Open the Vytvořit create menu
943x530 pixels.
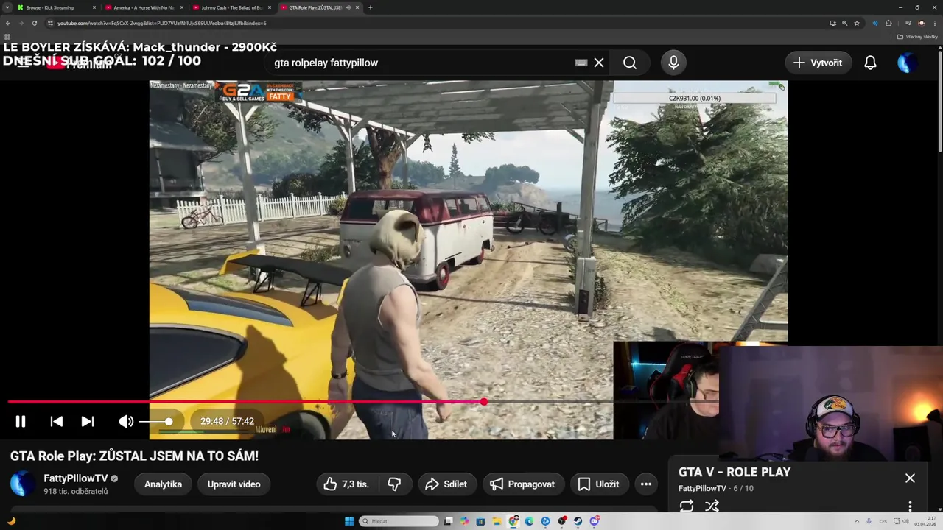click(818, 63)
